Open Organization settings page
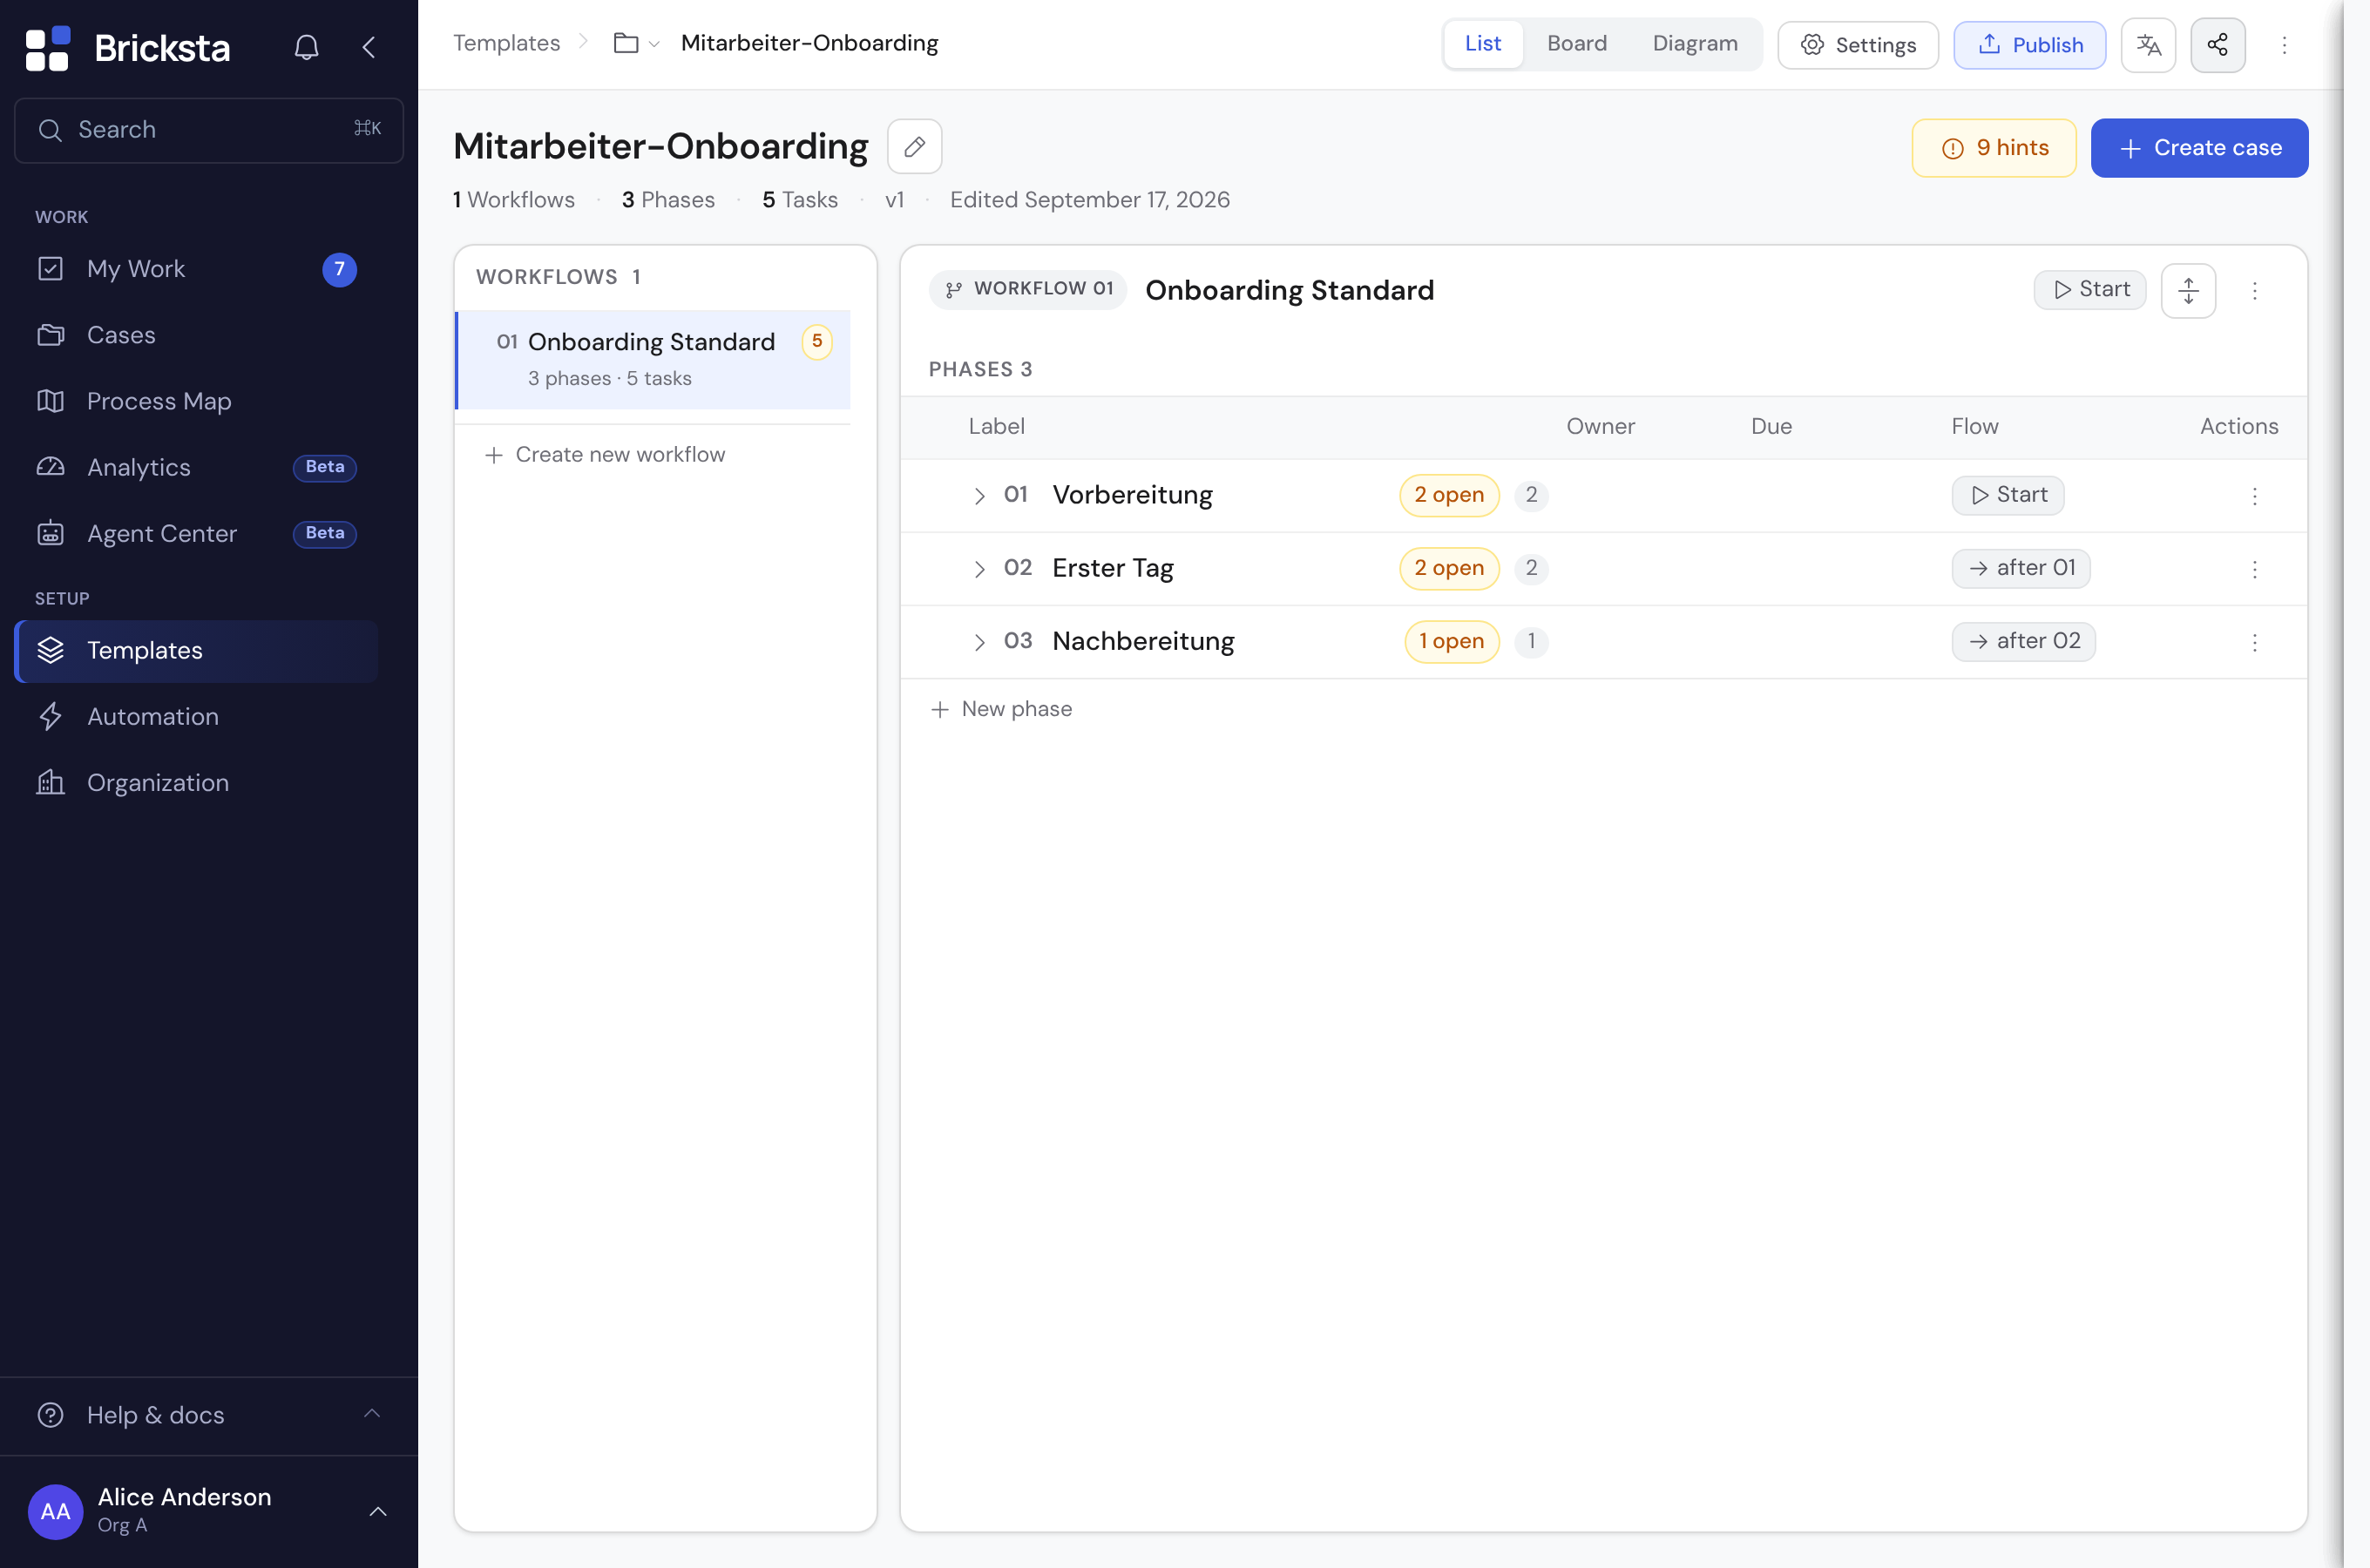Screen dimensions: 2370x1568 pyautogui.click(x=196, y=782)
